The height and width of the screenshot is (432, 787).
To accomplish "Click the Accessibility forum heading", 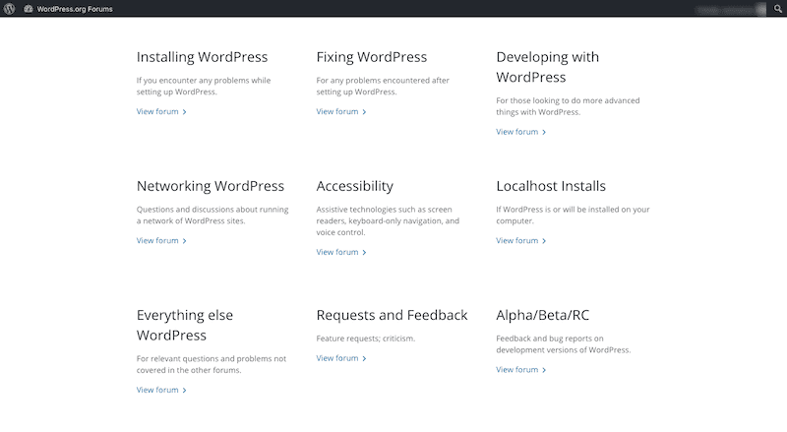I will point(354,186).
